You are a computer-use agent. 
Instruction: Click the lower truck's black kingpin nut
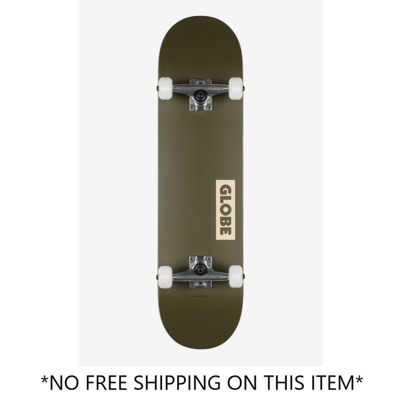[x=200, y=270]
